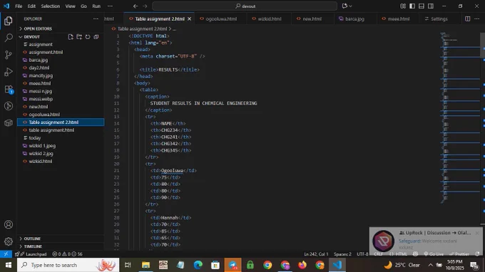Dismiss the UpRock notification popup
This screenshot has width=485, height=272.
tap(477, 233)
